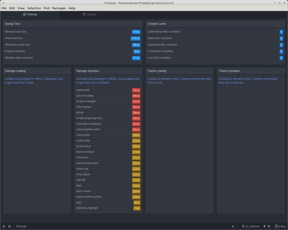Click the 76ms red timing badge
288x230 pixels.
point(136,90)
